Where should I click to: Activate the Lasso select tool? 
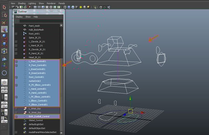(x=4, y=15)
